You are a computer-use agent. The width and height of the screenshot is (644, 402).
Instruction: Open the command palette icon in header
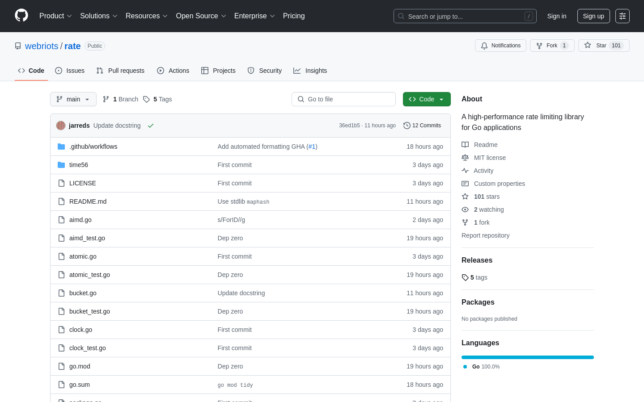point(623,16)
